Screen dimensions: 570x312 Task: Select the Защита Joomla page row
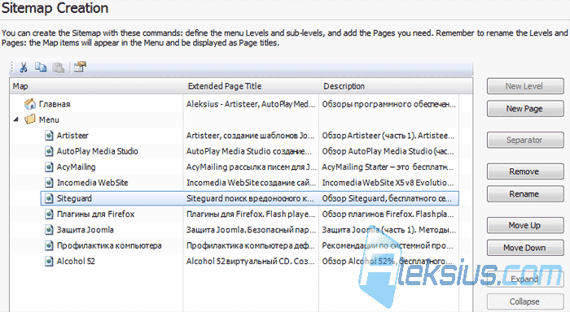pos(250,230)
